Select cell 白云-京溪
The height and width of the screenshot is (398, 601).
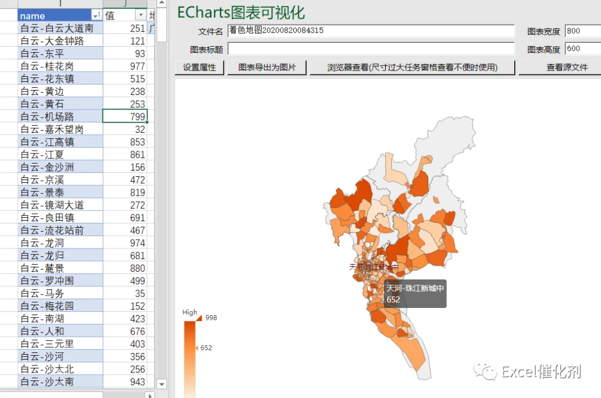60,180
